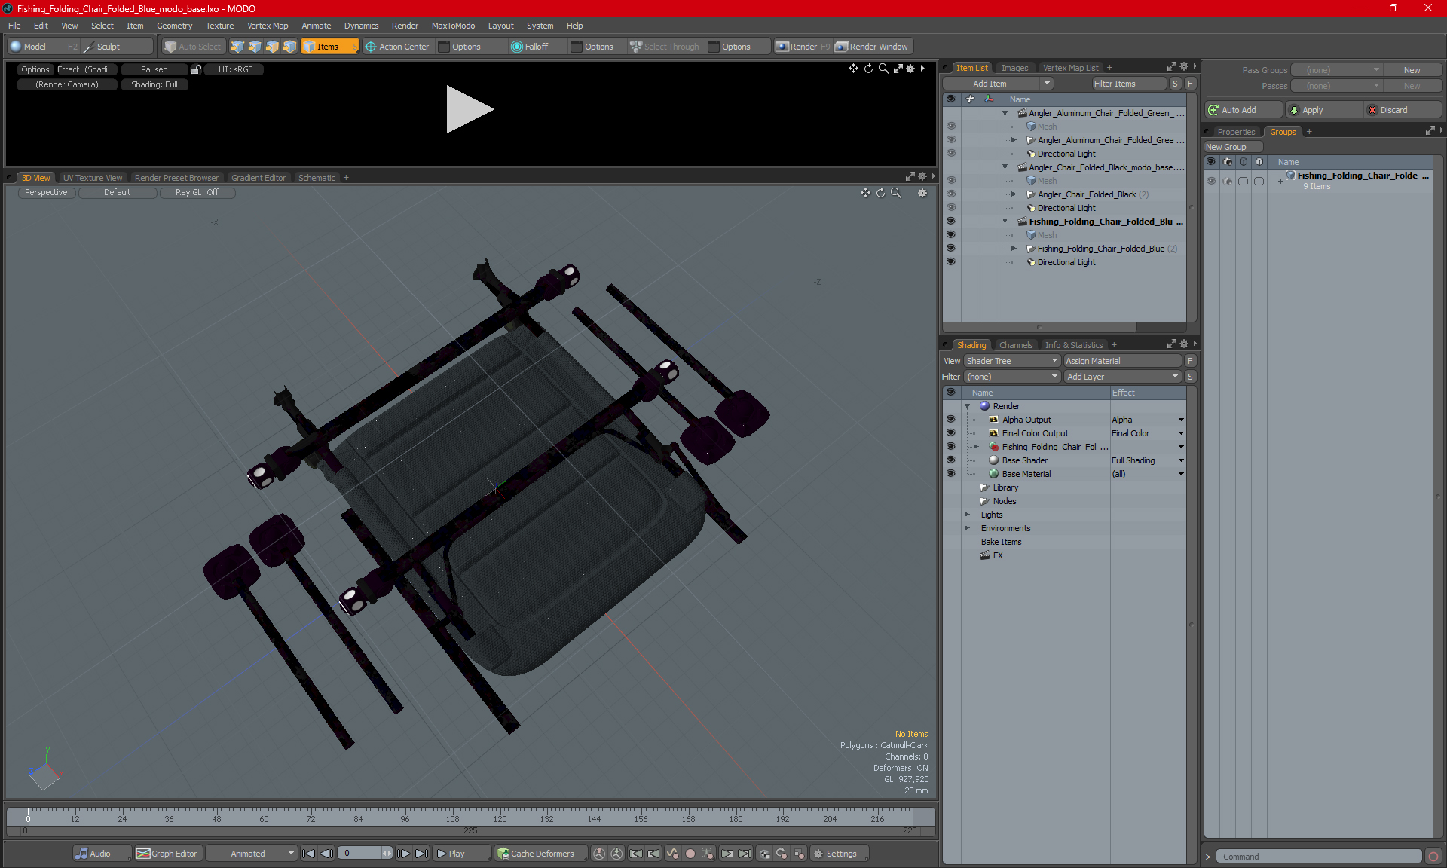Toggle the preview lock icon next to Paused
The height and width of the screenshot is (868, 1447).
(196, 69)
